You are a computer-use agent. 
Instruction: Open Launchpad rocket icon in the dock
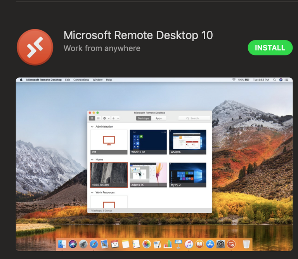[x=83, y=244]
